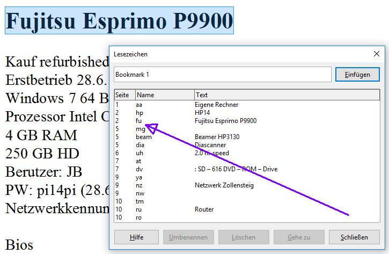
Task: Select bookmark hp with text HP14
Action: [247, 113]
